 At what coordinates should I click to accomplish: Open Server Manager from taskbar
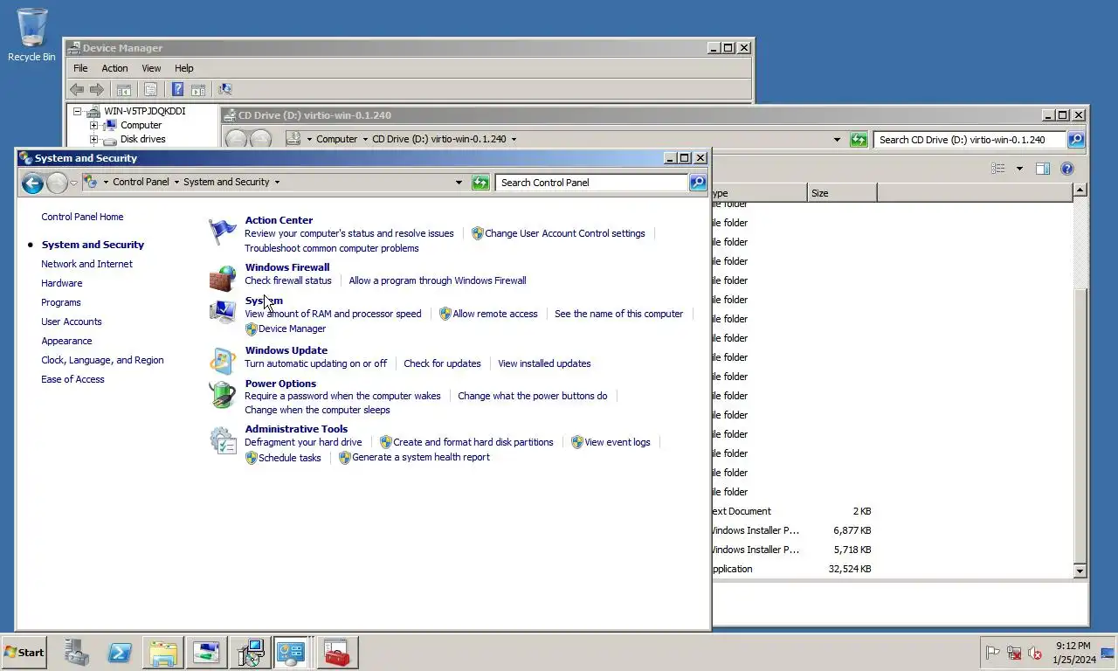pyautogui.click(x=77, y=653)
